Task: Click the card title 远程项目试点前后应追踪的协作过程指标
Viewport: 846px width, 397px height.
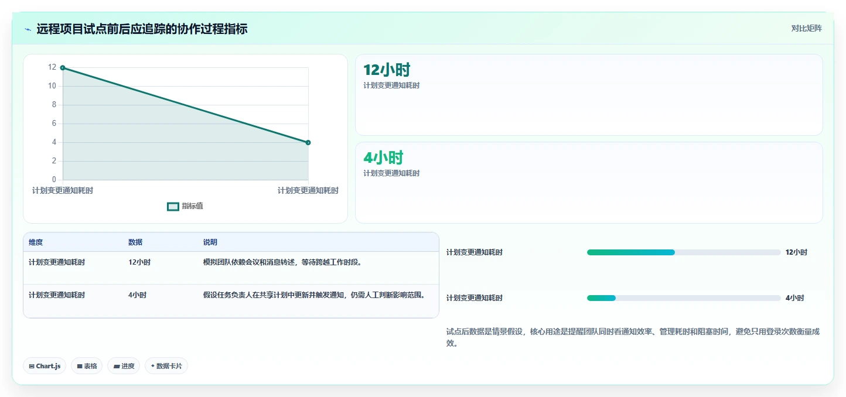Action: coord(142,29)
